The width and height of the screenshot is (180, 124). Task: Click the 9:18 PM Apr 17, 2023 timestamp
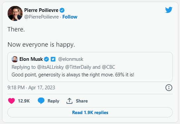(x=31, y=88)
